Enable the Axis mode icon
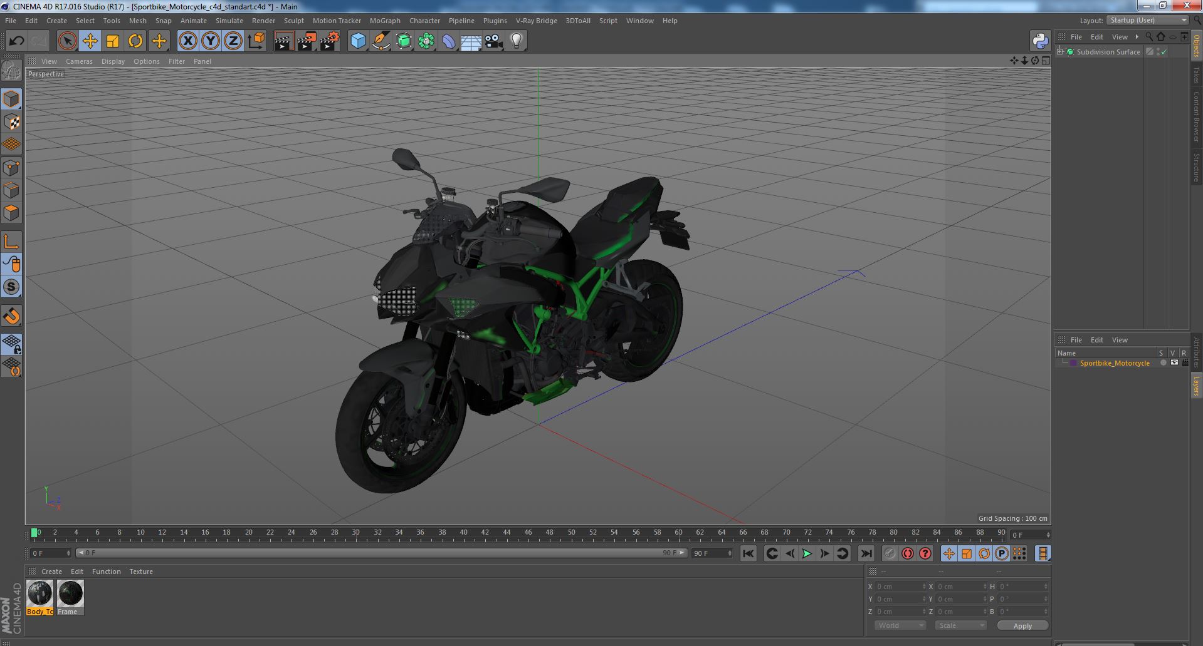The height and width of the screenshot is (646, 1203). point(11,242)
